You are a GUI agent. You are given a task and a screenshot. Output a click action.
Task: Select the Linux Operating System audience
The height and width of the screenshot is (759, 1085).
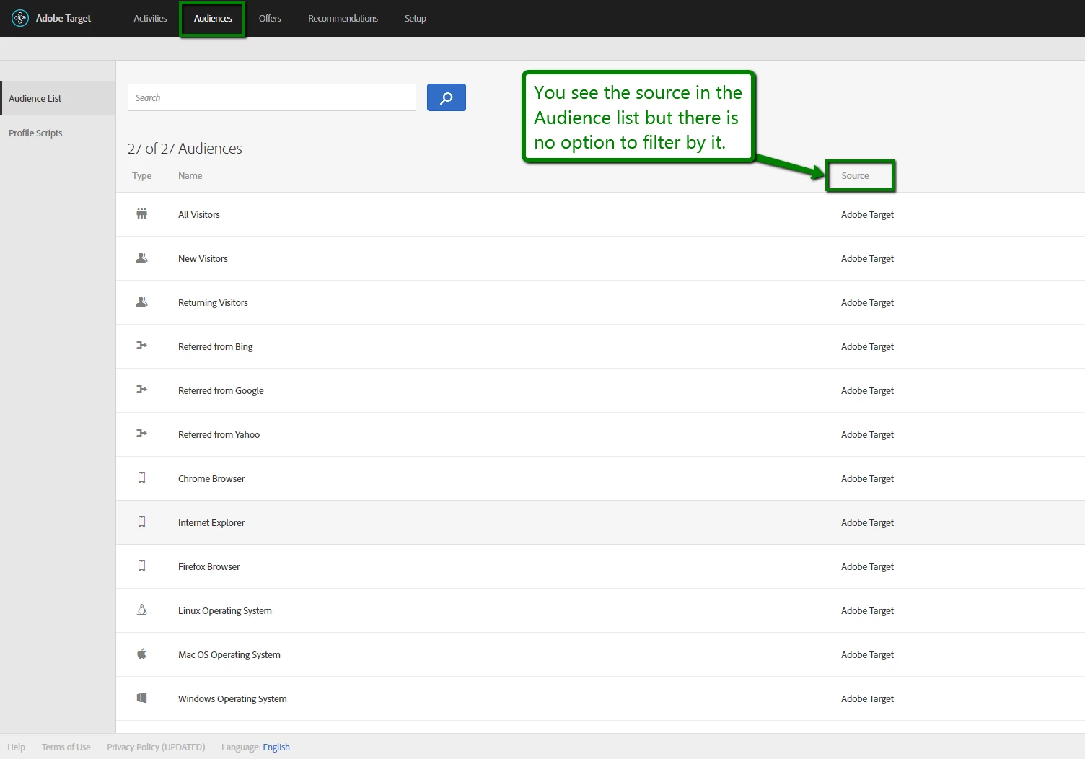tap(225, 610)
